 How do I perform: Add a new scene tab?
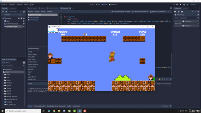point(73,8)
